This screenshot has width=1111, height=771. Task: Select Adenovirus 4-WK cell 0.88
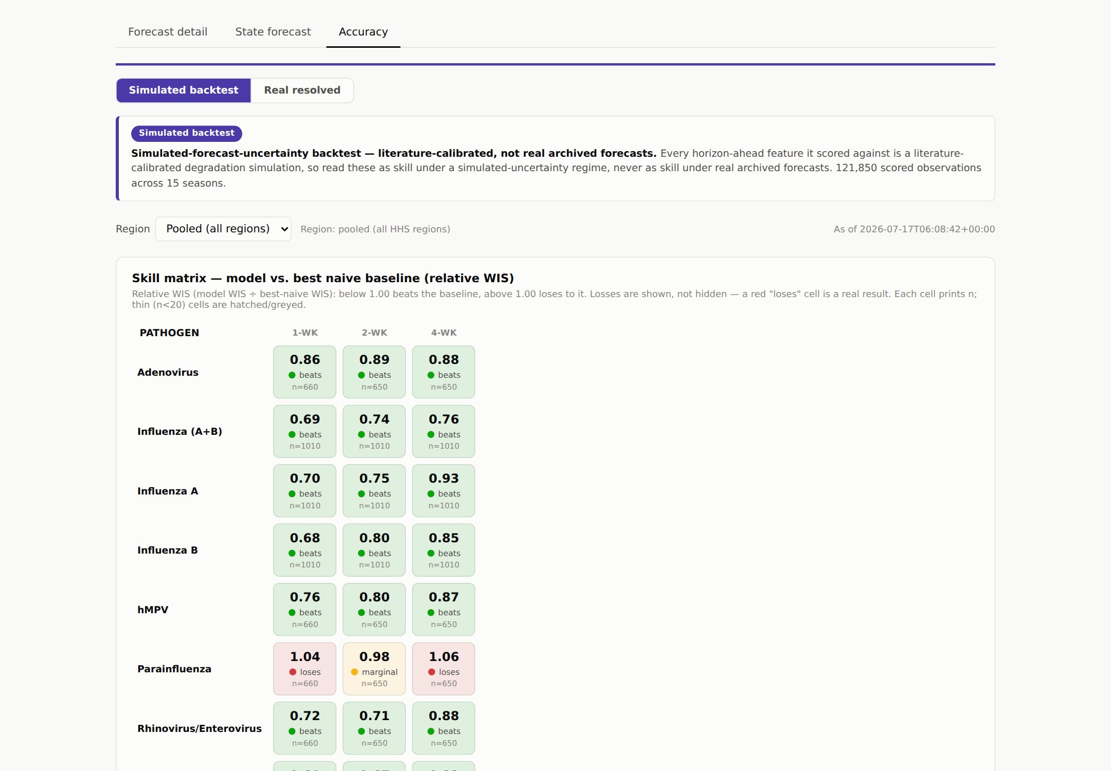[x=443, y=372]
